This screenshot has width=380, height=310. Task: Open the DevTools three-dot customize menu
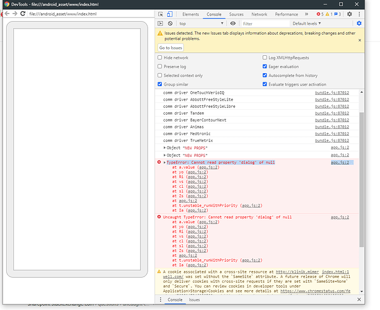tap(359, 14)
